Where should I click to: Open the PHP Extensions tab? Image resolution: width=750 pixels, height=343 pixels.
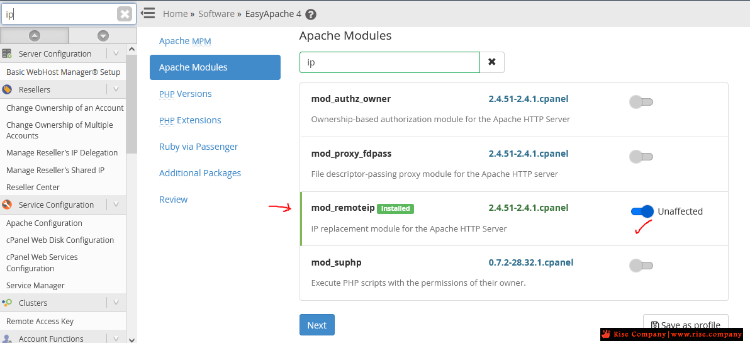point(191,120)
